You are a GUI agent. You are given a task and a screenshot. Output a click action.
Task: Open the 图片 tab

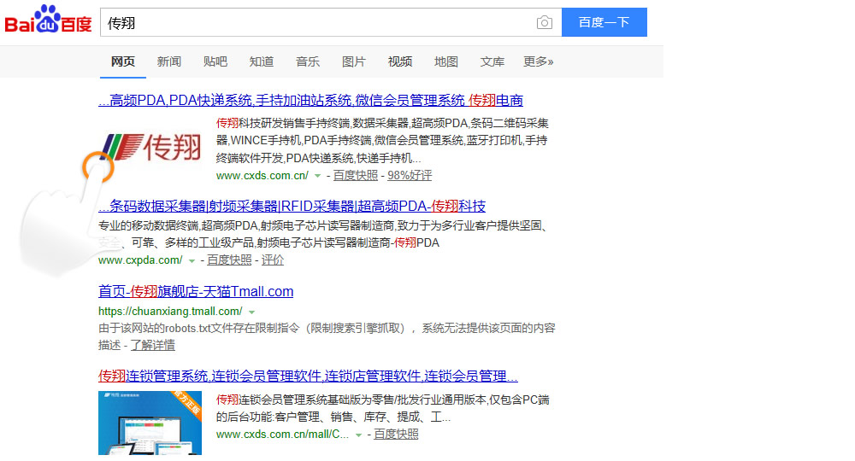[x=354, y=61]
